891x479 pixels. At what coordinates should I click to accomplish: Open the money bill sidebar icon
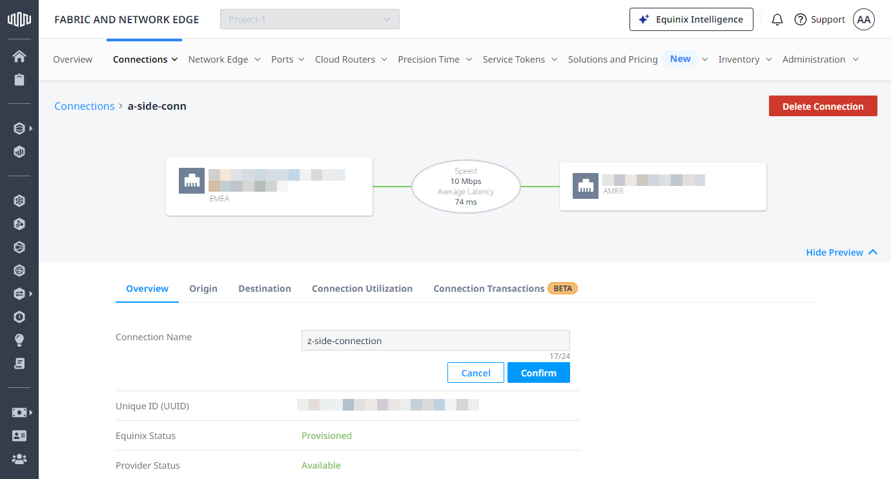tap(19, 413)
